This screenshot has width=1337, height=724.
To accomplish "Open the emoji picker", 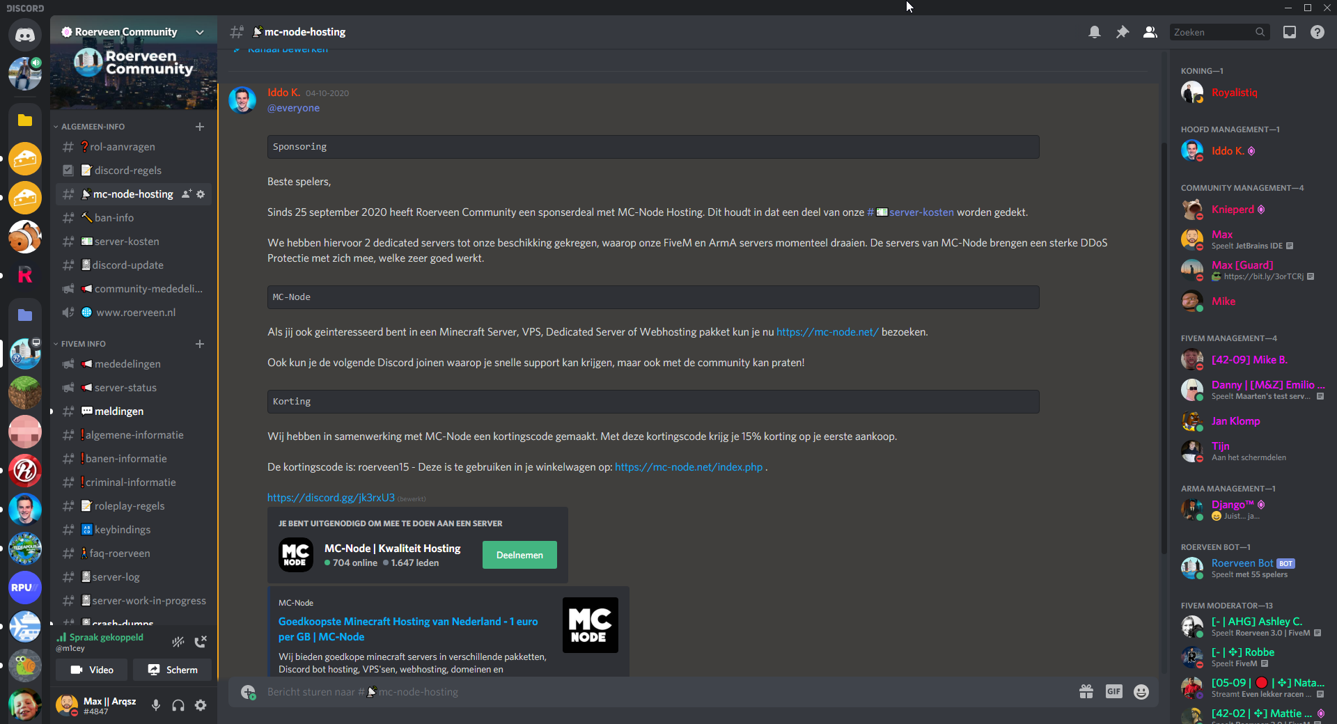I will [x=1141, y=691].
